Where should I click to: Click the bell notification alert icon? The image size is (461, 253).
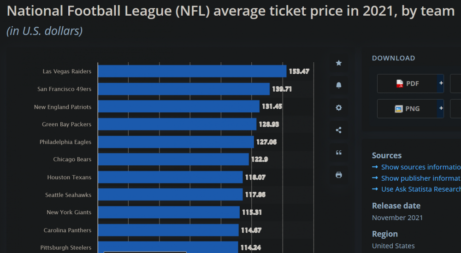339,85
